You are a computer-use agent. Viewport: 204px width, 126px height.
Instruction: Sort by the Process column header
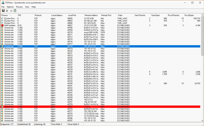9,15
